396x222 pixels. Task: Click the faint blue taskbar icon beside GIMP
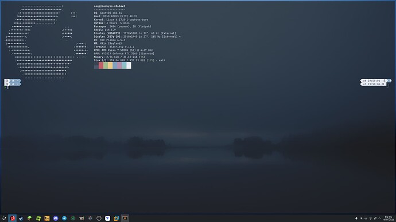[x=90, y=218]
